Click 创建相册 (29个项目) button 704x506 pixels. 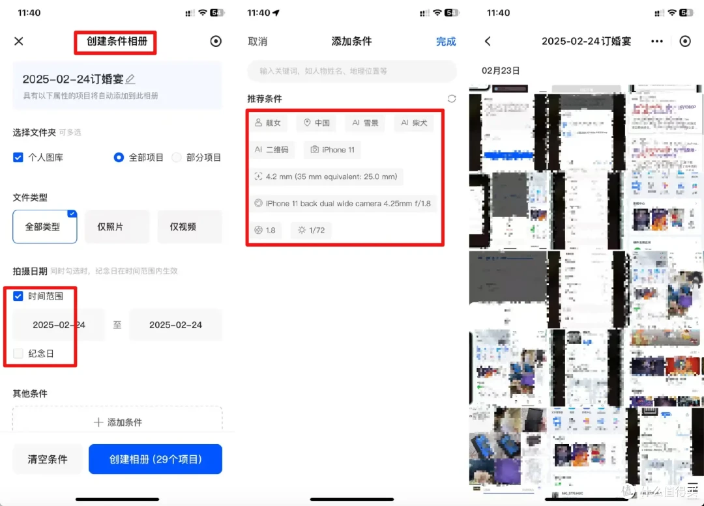pyautogui.click(x=155, y=459)
